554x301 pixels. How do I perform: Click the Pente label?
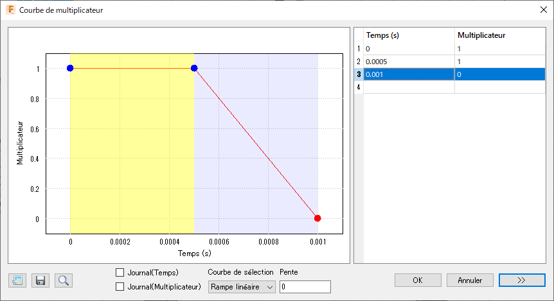289,272
